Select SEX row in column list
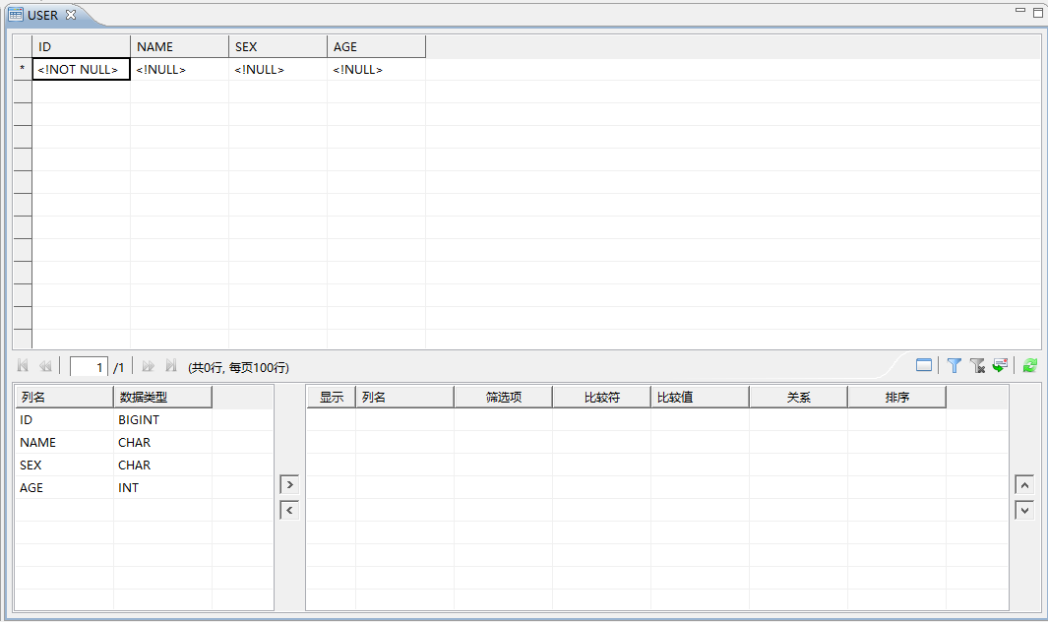The height and width of the screenshot is (622, 1048). pos(144,465)
